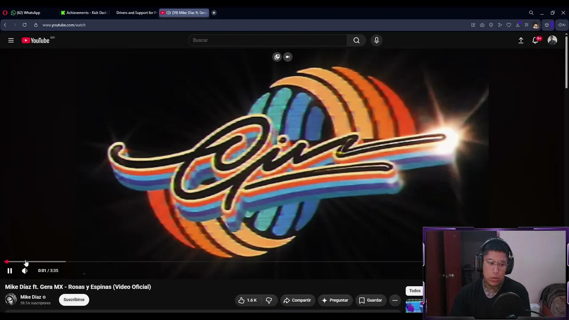Open browser profile avatar in toolbar
The width and height of the screenshot is (569, 320).
(536, 25)
